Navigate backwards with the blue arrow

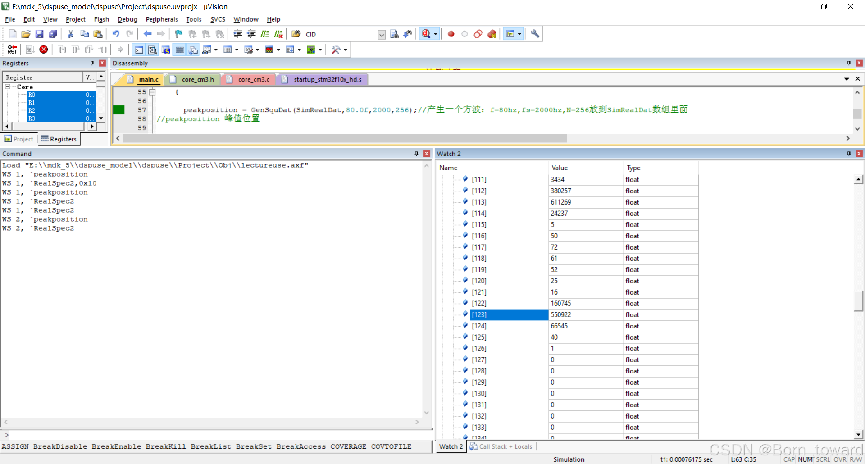(x=147, y=34)
